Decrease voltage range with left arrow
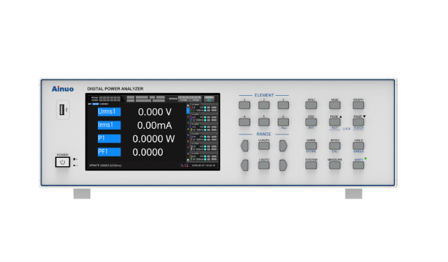 pyautogui.click(x=244, y=145)
